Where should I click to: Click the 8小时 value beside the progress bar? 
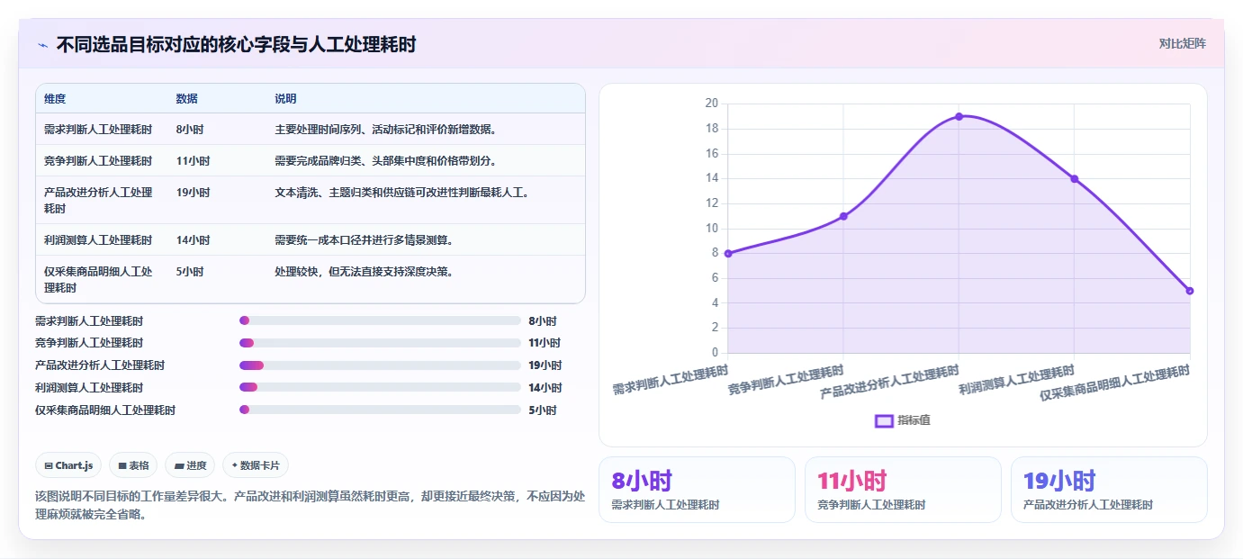click(543, 320)
